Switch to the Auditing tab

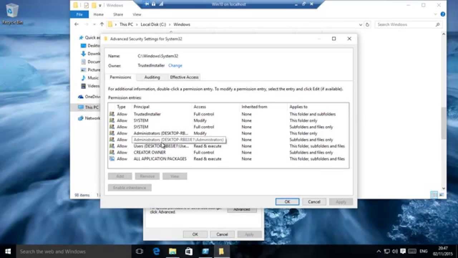(x=152, y=77)
